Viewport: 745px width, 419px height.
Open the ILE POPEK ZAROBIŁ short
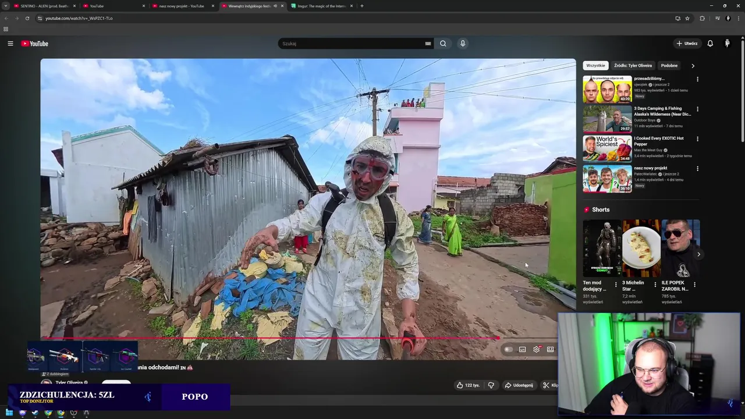pos(680,248)
